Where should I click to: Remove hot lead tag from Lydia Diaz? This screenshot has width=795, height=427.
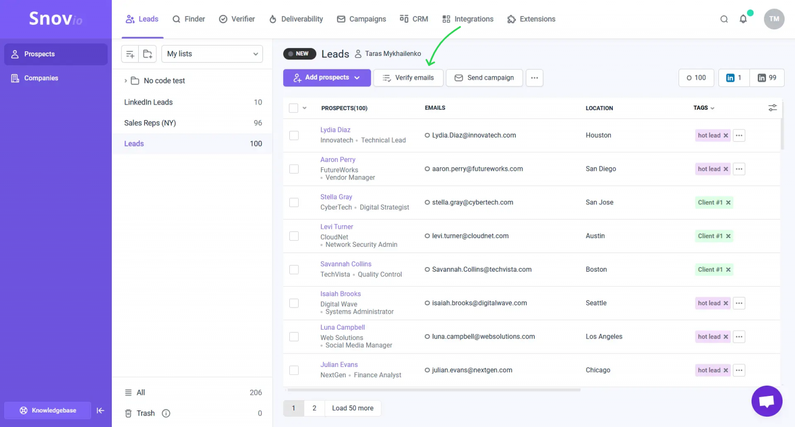click(x=726, y=136)
